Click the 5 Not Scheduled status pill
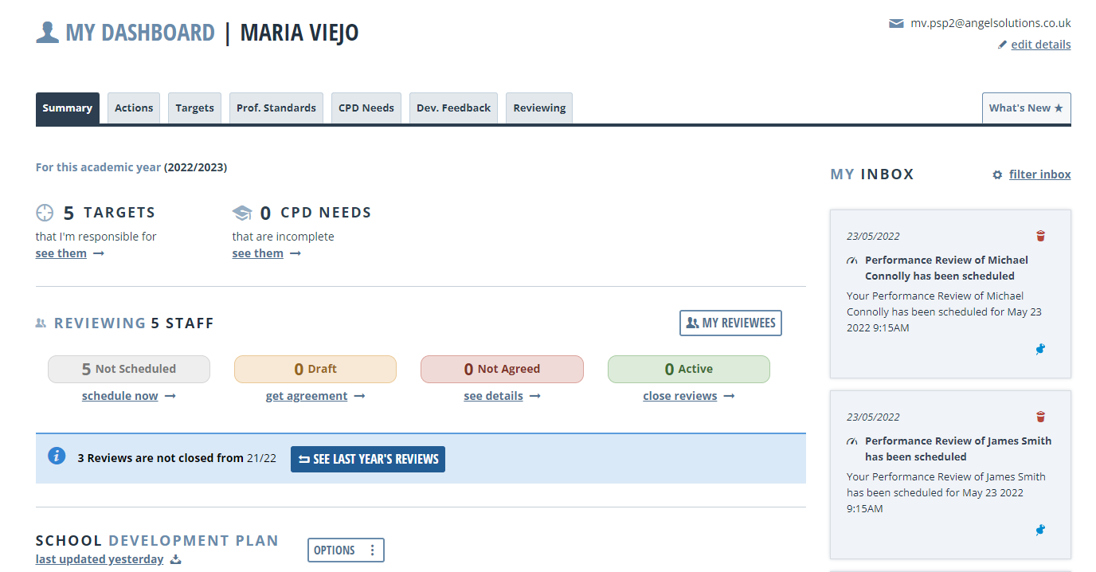 click(129, 369)
